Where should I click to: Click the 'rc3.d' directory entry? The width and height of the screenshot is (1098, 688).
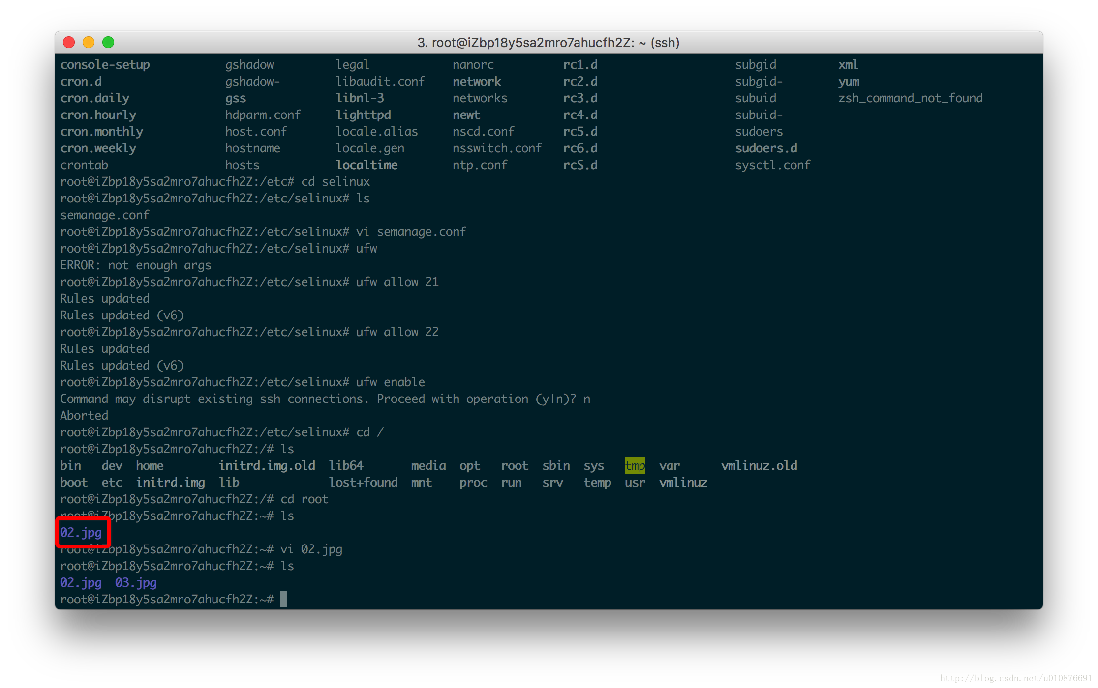tap(580, 98)
